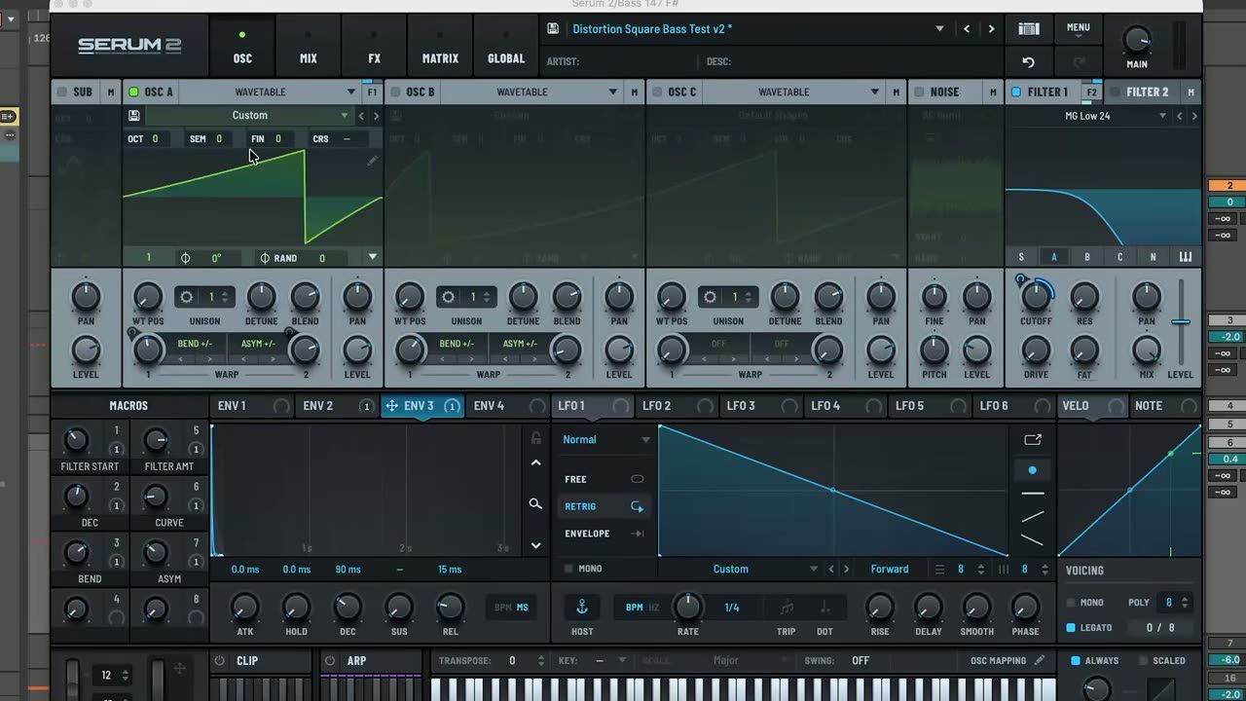Switch to the MIX tab

coord(309,47)
